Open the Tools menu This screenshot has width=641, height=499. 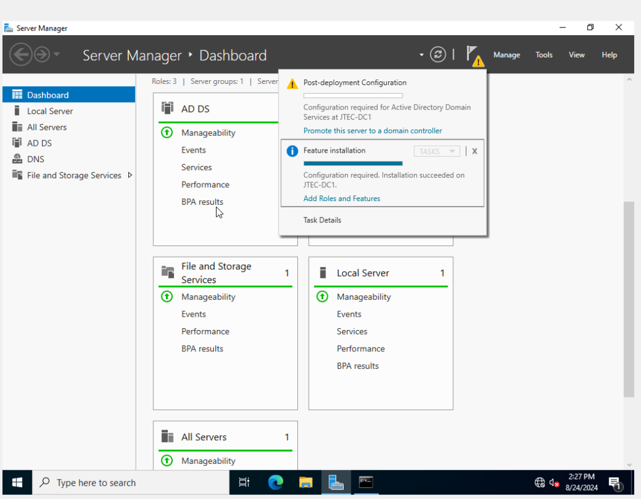[544, 55]
